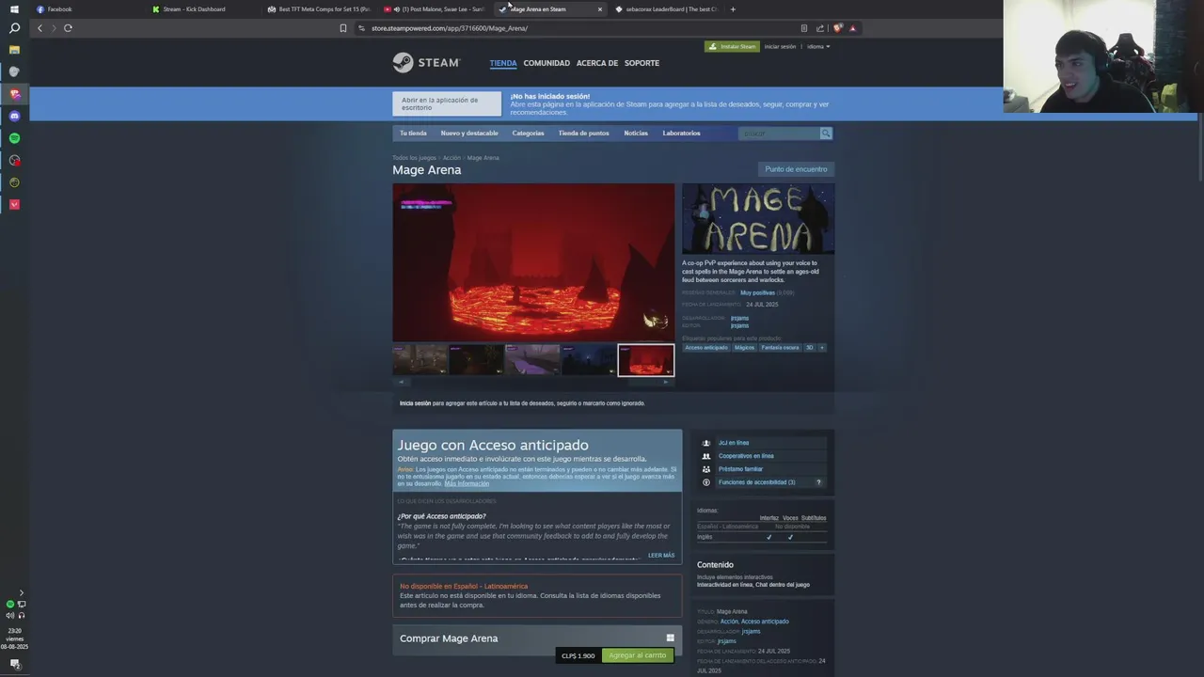
Task: Open the reader mode icon in address bar
Action: click(x=804, y=28)
